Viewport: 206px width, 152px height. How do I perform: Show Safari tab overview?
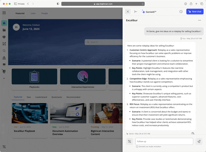pyautogui.click(x=202, y=4)
